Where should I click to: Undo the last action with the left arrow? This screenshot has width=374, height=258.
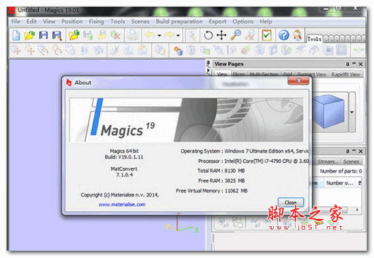tap(150, 35)
